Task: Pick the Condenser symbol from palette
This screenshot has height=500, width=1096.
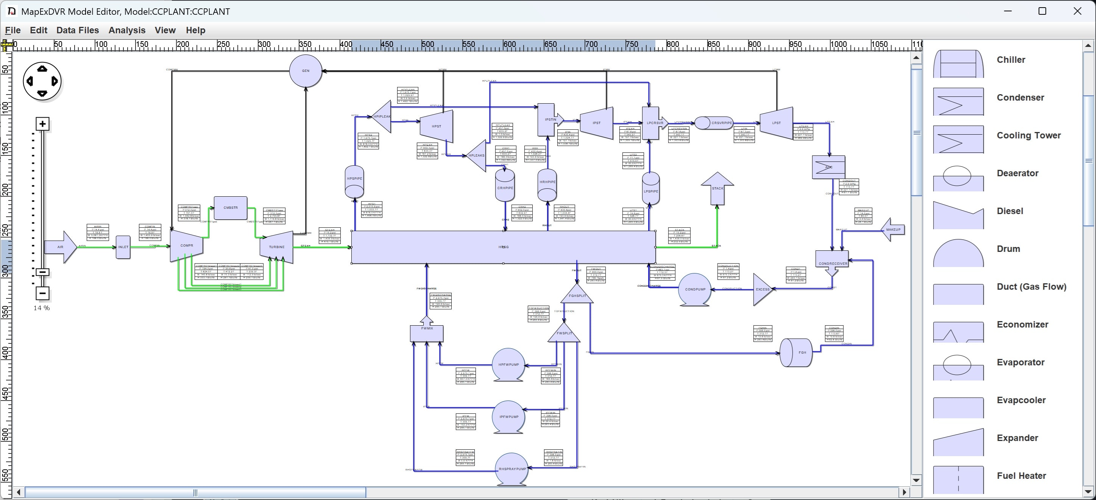Action: tap(958, 102)
